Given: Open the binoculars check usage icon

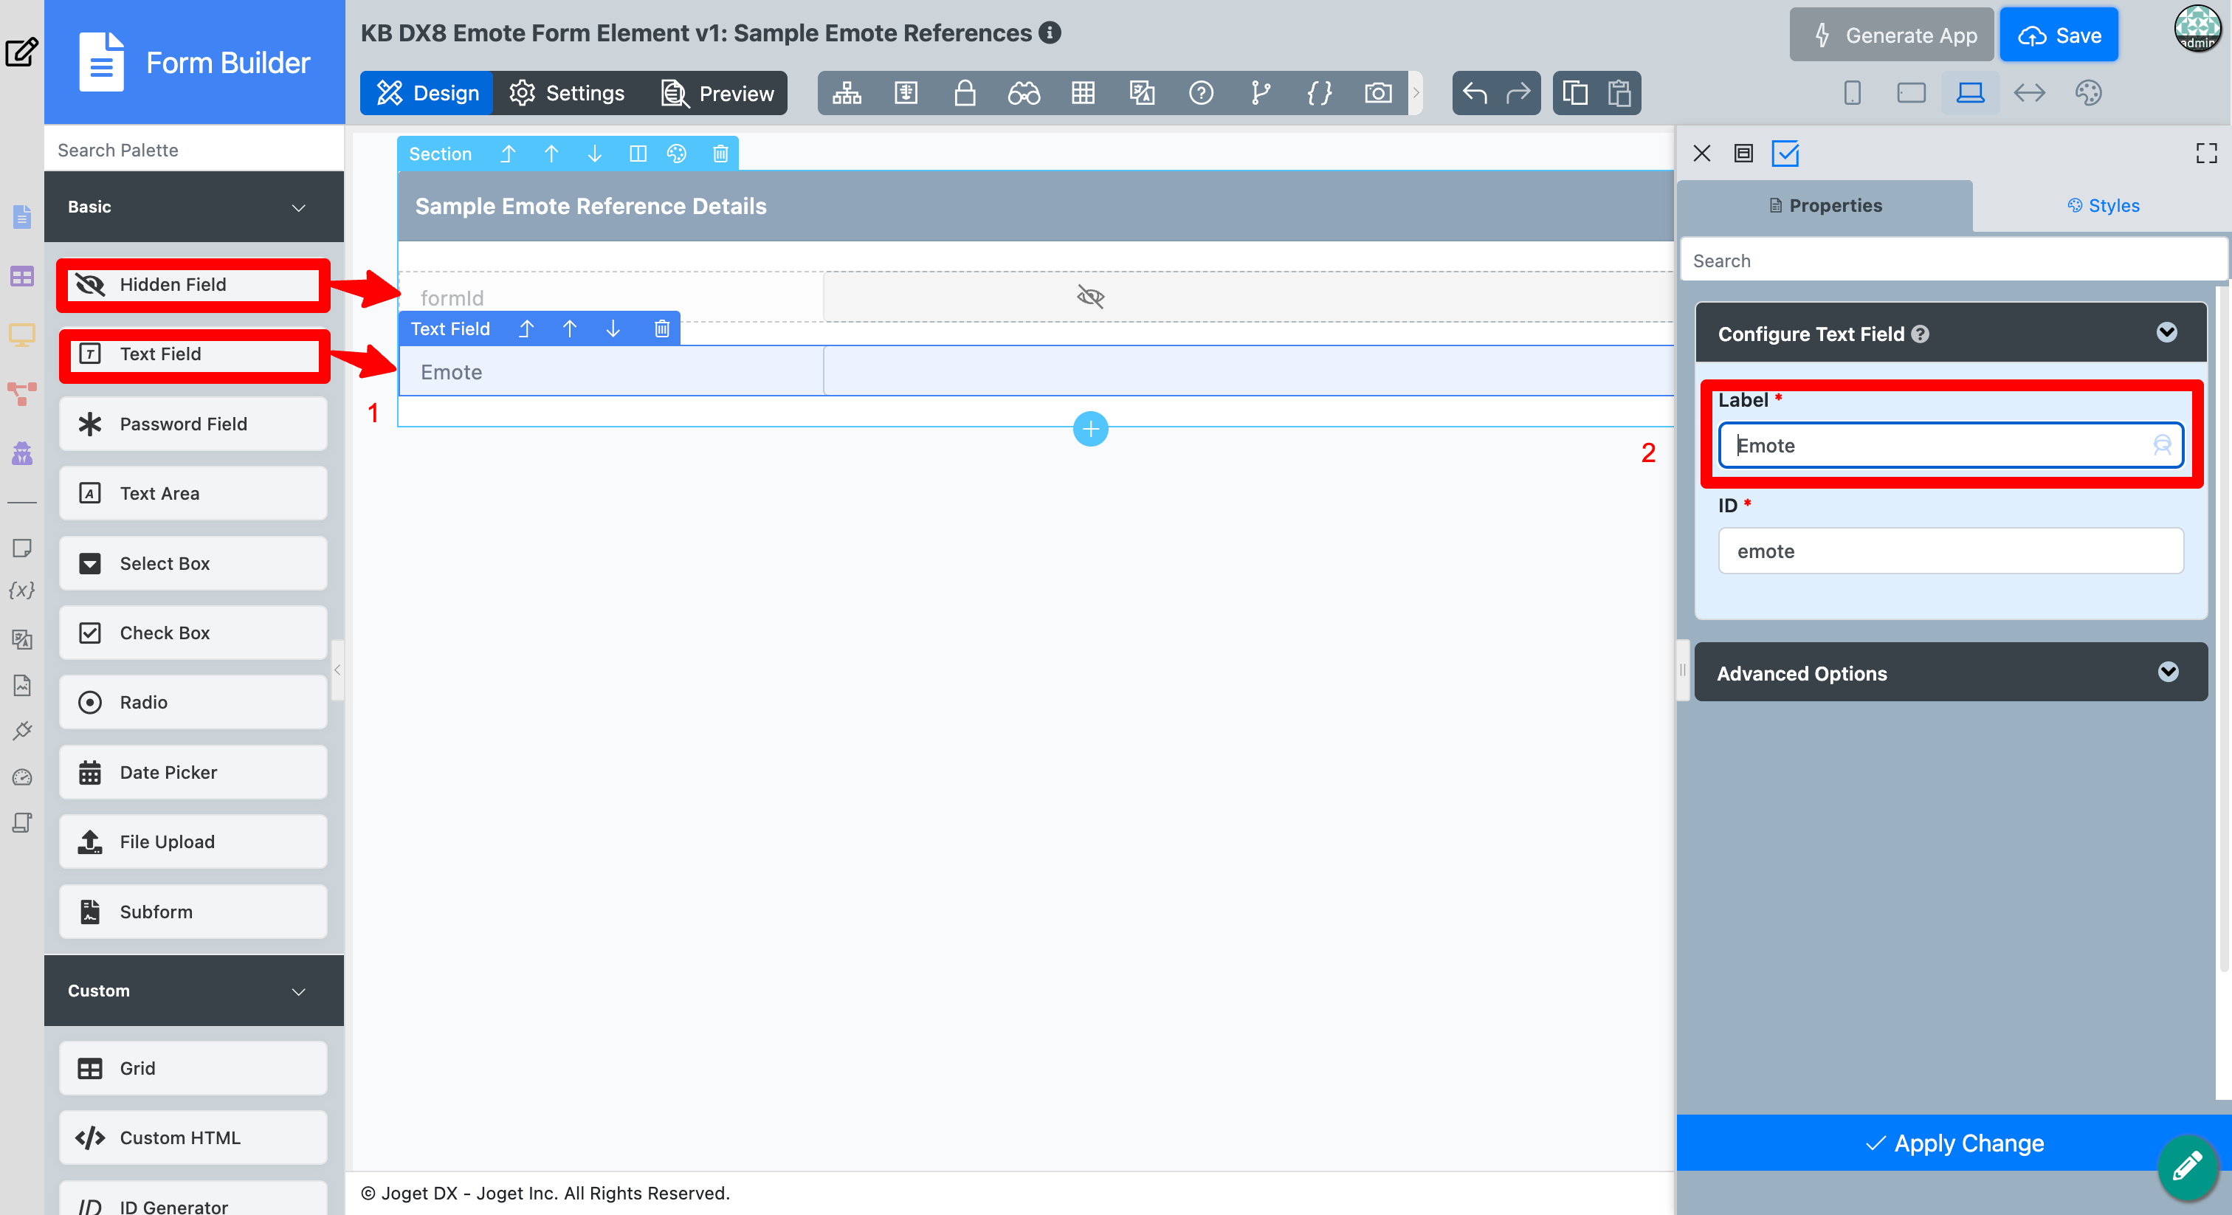Looking at the screenshot, I should click(x=1023, y=93).
